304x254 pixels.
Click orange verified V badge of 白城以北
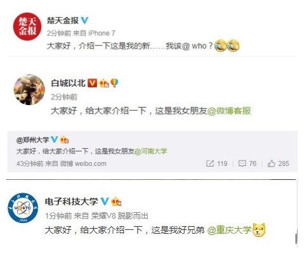pyautogui.click(x=92, y=83)
